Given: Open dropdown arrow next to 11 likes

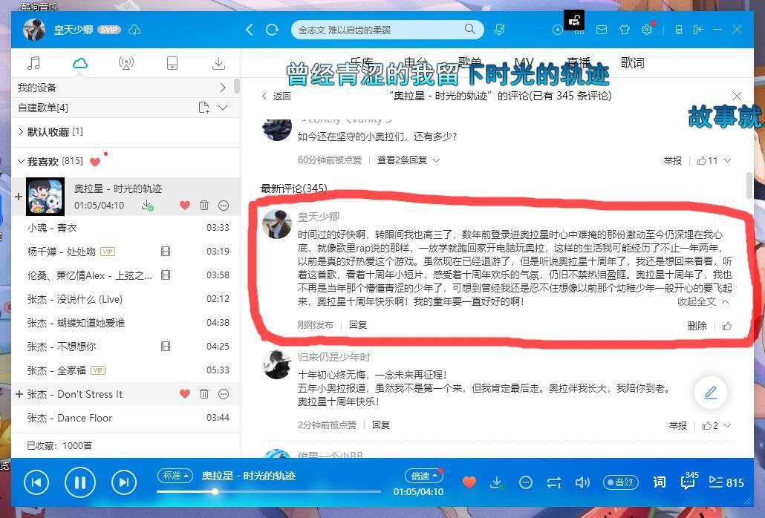Looking at the screenshot, I should 727,160.
